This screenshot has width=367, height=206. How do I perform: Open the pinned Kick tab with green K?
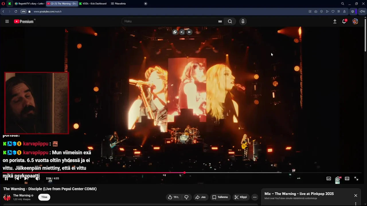pyautogui.click(x=10, y=3)
